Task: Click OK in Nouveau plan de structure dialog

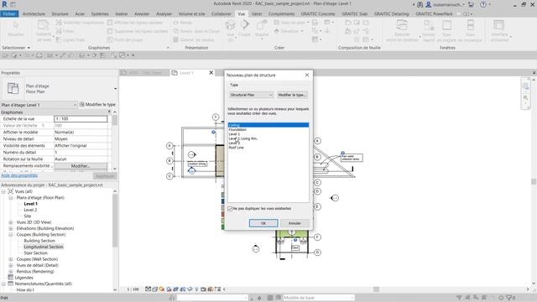Action: 263,223
